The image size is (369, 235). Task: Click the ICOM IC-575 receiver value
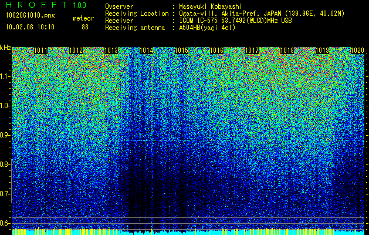235,21
